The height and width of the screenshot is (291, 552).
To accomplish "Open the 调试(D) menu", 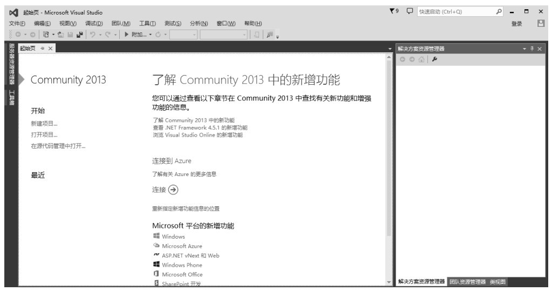I will click(x=94, y=24).
